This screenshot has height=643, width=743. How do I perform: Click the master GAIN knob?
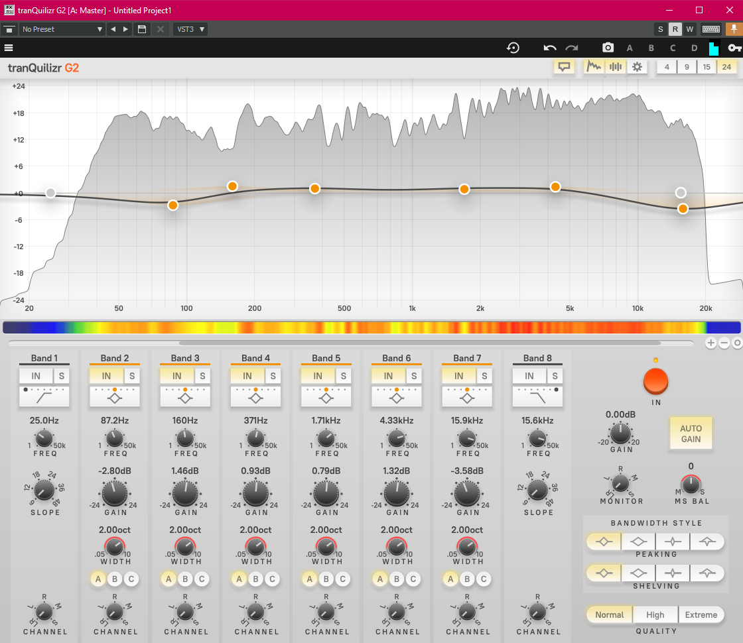[620, 434]
